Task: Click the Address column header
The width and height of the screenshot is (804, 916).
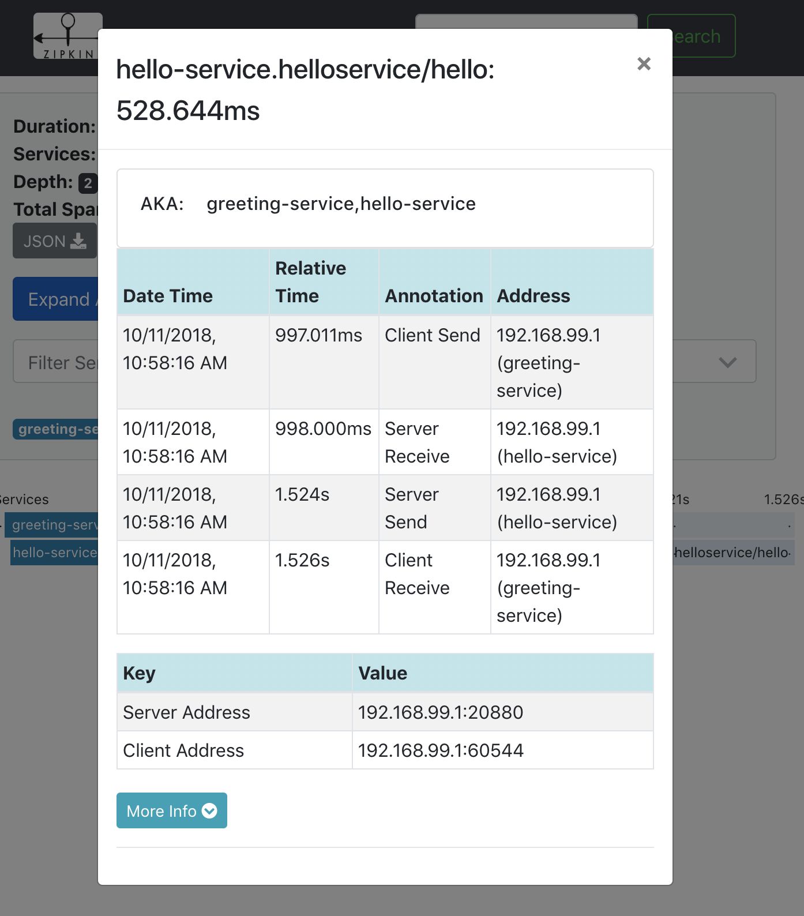Action: click(534, 296)
